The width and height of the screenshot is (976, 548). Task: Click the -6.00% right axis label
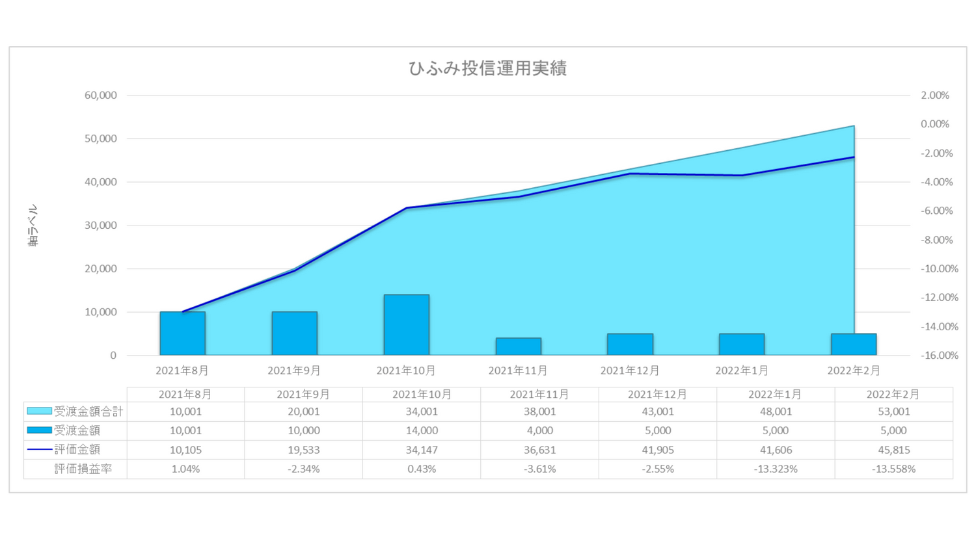937,211
